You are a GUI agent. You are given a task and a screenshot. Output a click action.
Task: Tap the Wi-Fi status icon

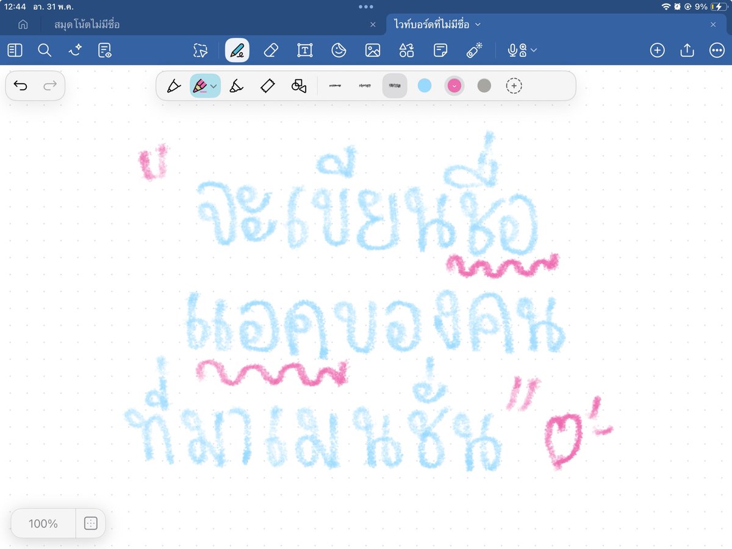666,7
